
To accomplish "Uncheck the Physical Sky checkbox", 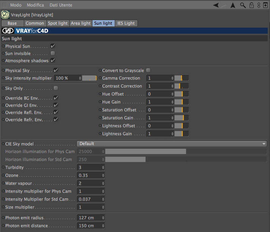I will [56, 70].
